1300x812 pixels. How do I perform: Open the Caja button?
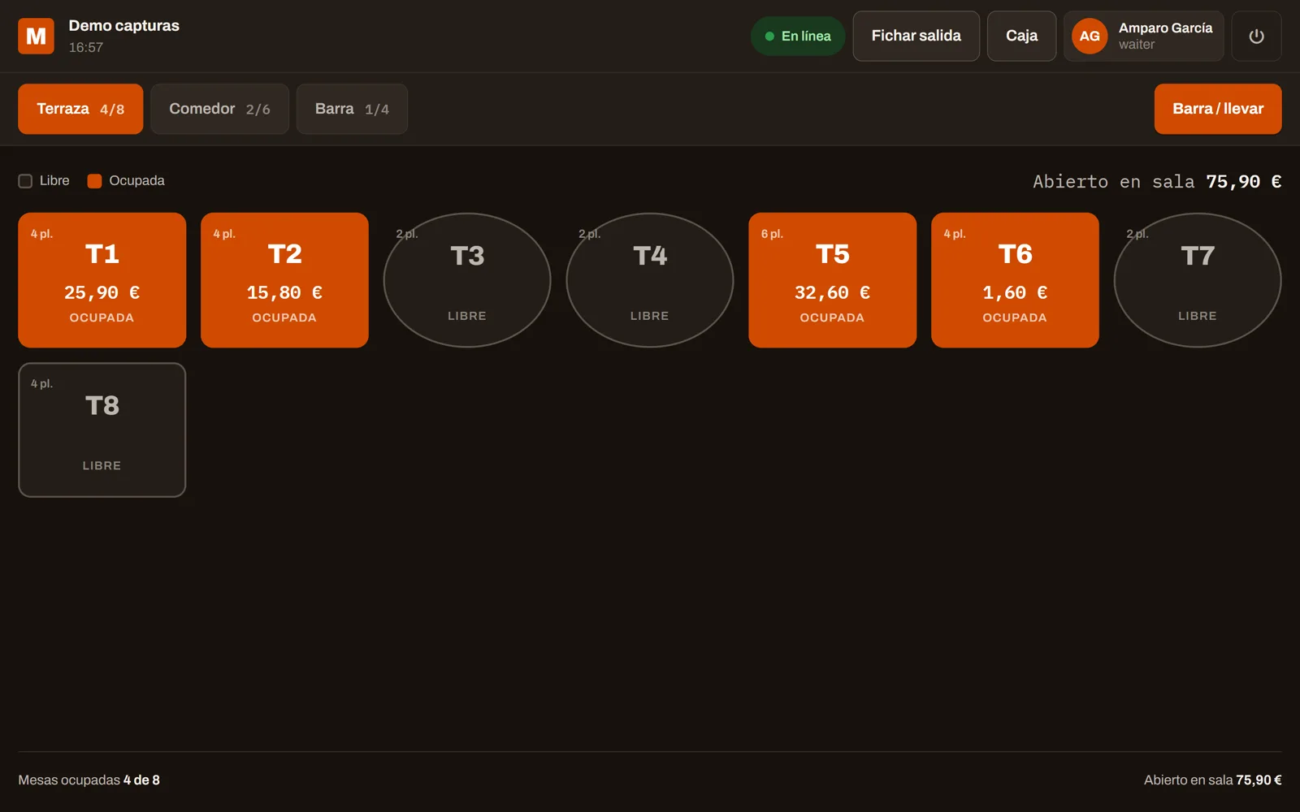point(1021,36)
